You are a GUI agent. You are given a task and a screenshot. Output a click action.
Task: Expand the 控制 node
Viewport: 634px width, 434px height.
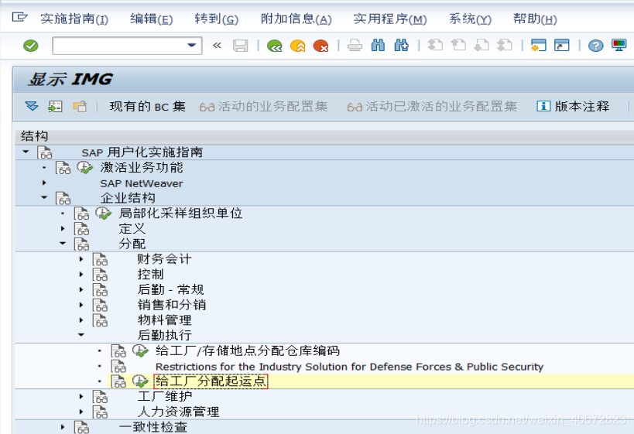[81, 274]
